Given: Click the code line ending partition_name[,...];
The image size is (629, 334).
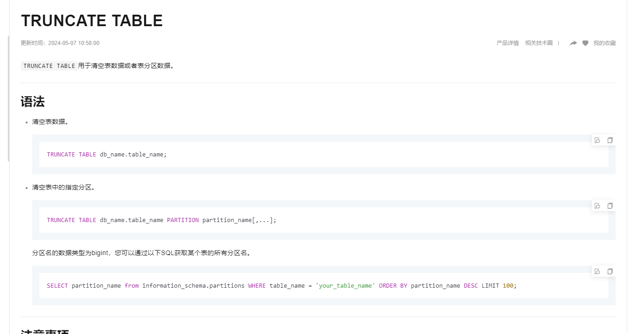Looking at the screenshot, I should [x=162, y=220].
